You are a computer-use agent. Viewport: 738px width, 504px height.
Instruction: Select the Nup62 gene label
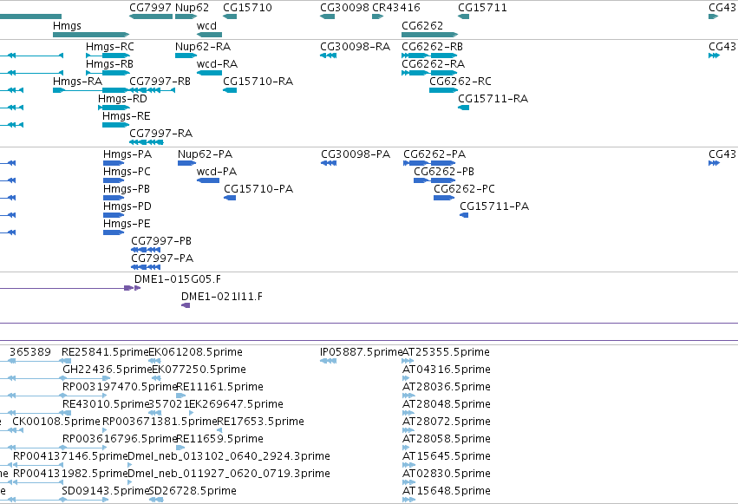[192, 8]
